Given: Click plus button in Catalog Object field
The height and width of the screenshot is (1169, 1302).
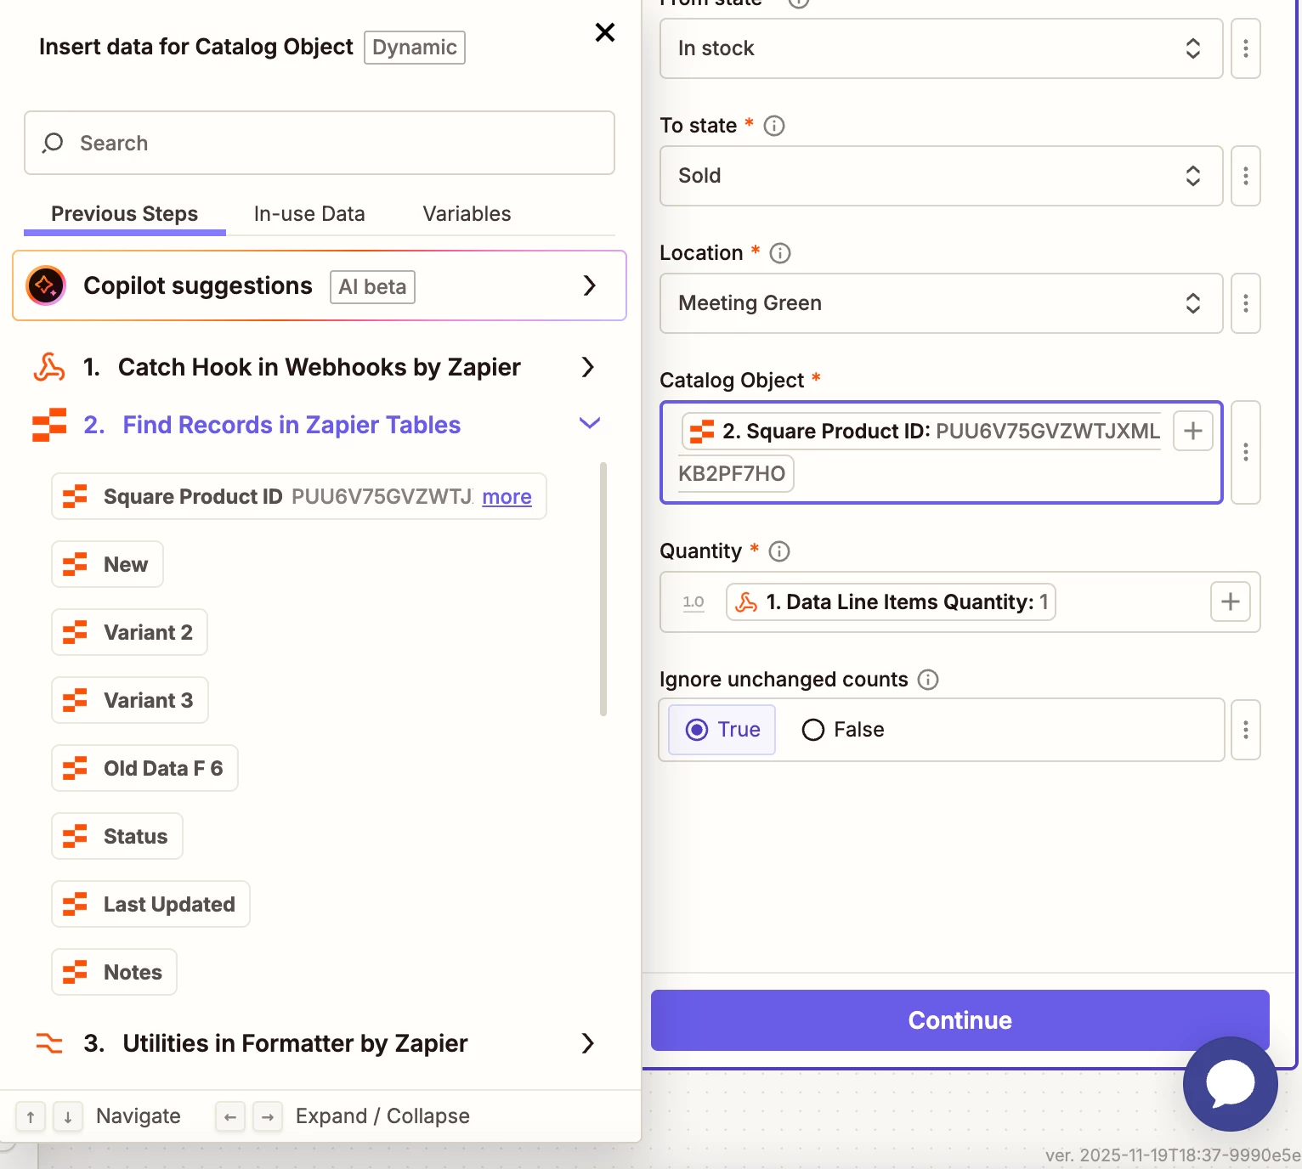Looking at the screenshot, I should click(x=1193, y=431).
